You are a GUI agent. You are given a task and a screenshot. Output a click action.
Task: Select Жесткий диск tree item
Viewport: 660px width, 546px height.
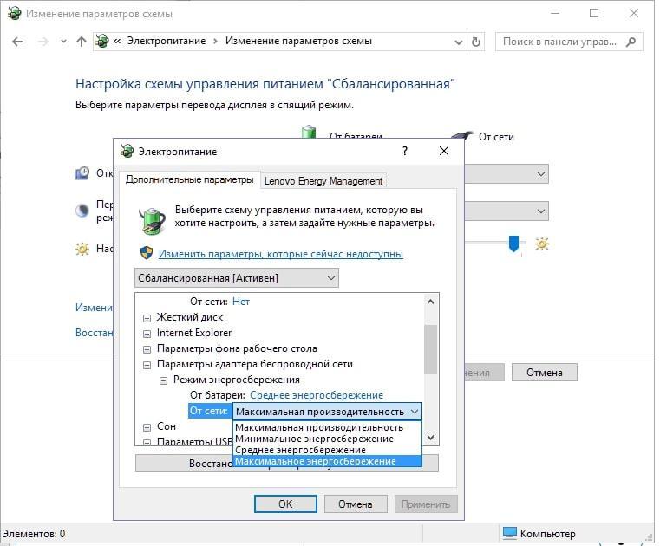190,317
